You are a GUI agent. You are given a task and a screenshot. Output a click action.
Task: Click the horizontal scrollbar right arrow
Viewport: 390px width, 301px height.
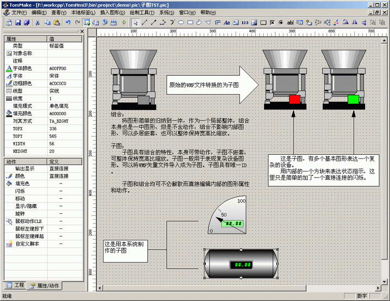click(x=378, y=288)
